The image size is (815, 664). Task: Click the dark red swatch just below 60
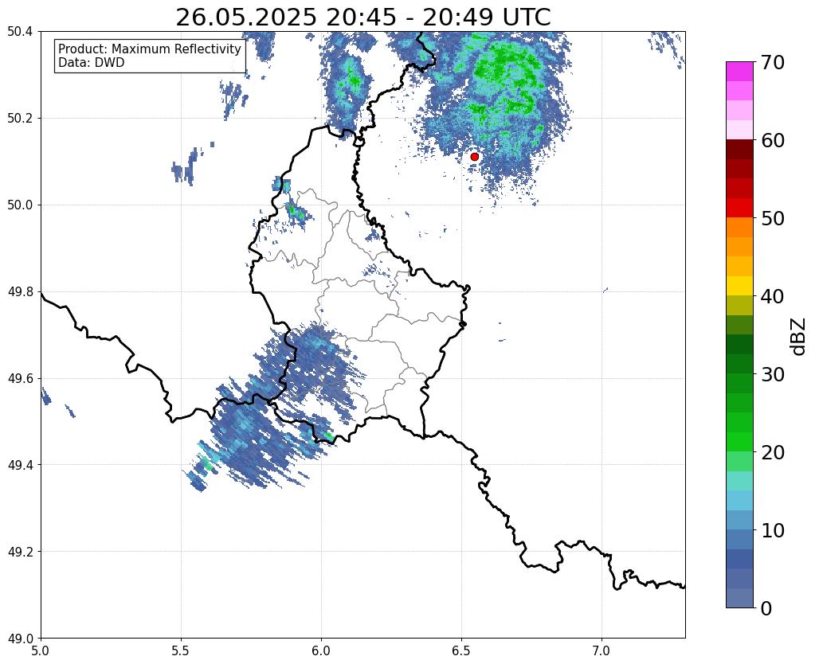[x=739, y=150]
